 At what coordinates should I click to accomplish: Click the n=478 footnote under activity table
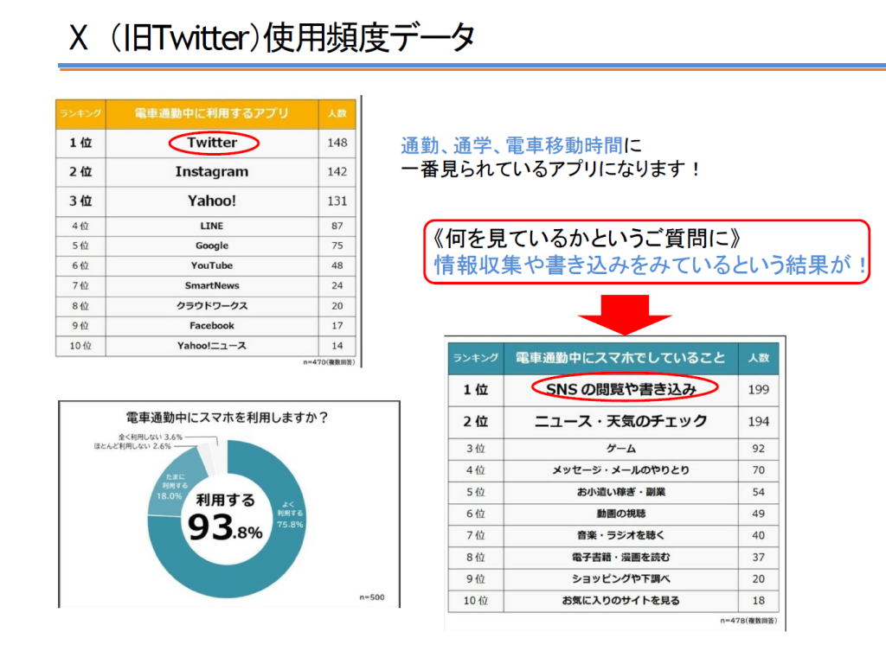pyautogui.click(x=748, y=621)
